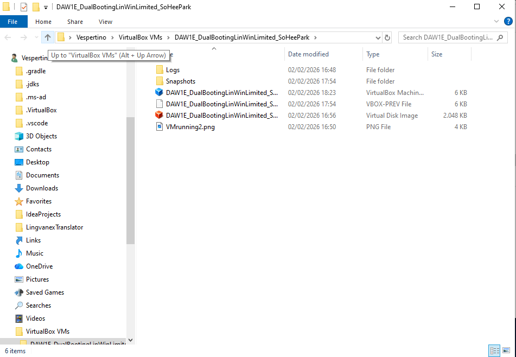This screenshot has height=357, width=516.
Task: Open Documents in navigation pane
Action: click(42, 175)
